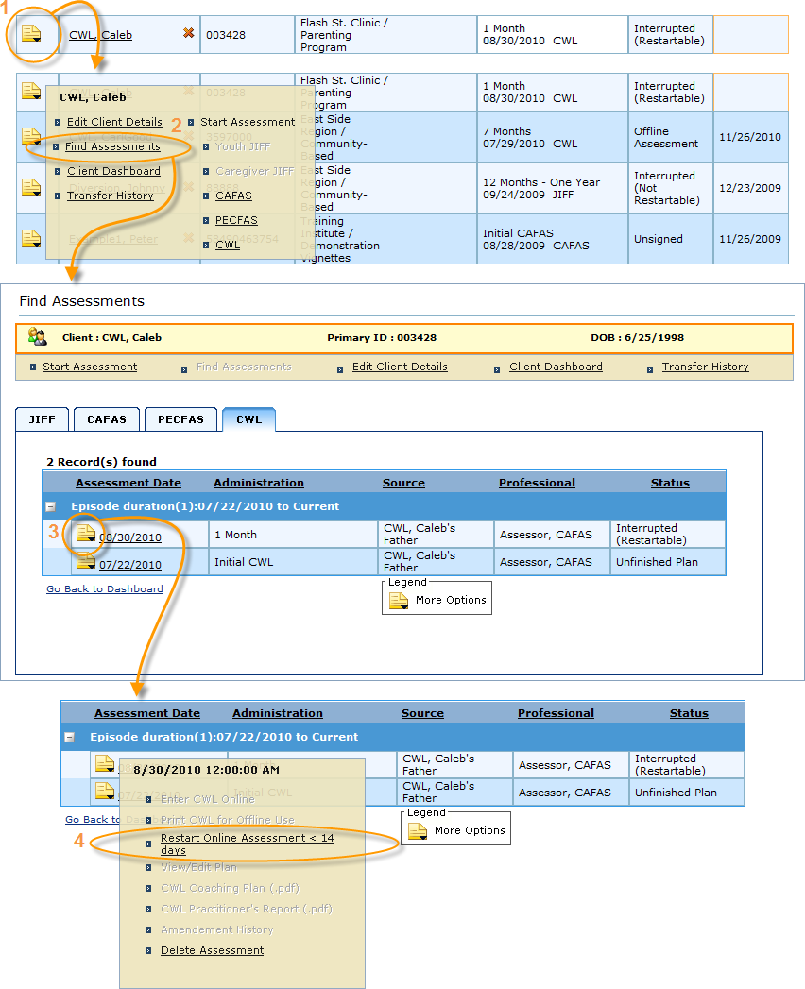Image resolution: width=805 pixels, height=989 pixels.
Task: Open Transfer History link below the client banner
Action: [x=706, y=367]
